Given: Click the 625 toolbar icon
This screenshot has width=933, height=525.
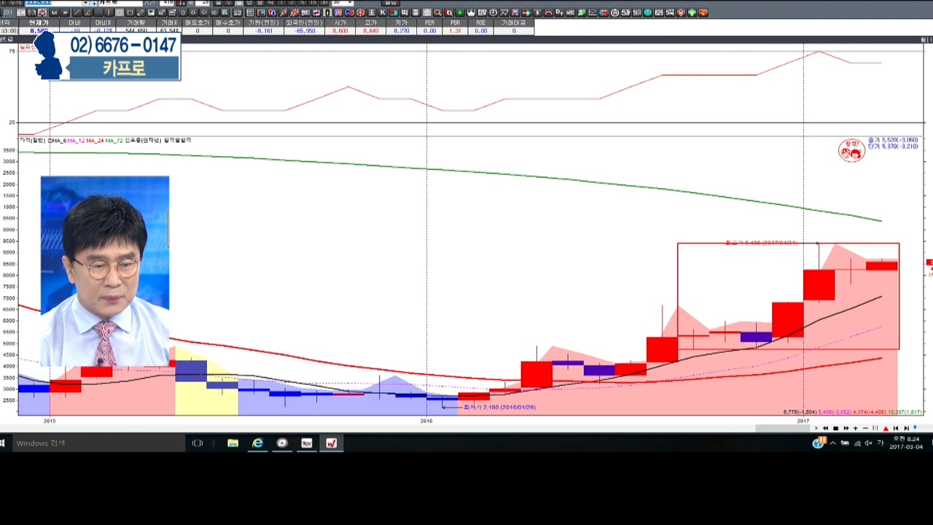Looking at the screenshot, I should point(658,12).
